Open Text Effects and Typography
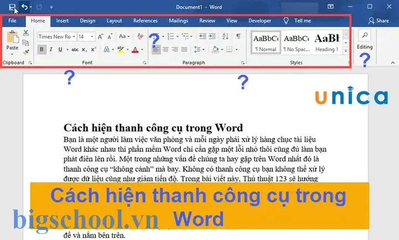The height and width of the screenshot is (240, 399). tap(106, 49)
